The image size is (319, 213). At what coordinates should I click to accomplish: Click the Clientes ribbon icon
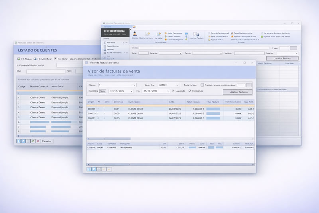click(135, 34)
